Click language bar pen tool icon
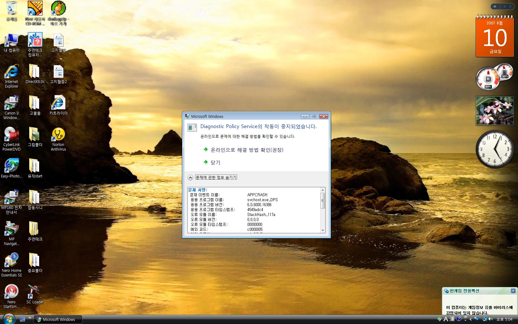Viewport: 518px width, 324px height. [x=439, y=319]
